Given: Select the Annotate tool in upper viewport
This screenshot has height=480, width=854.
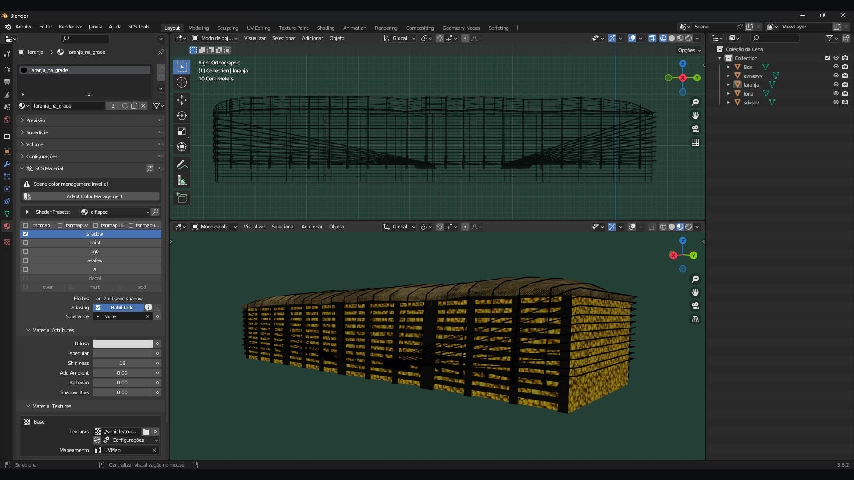Looking at the screenshot, I should click(x=182, y=164).
